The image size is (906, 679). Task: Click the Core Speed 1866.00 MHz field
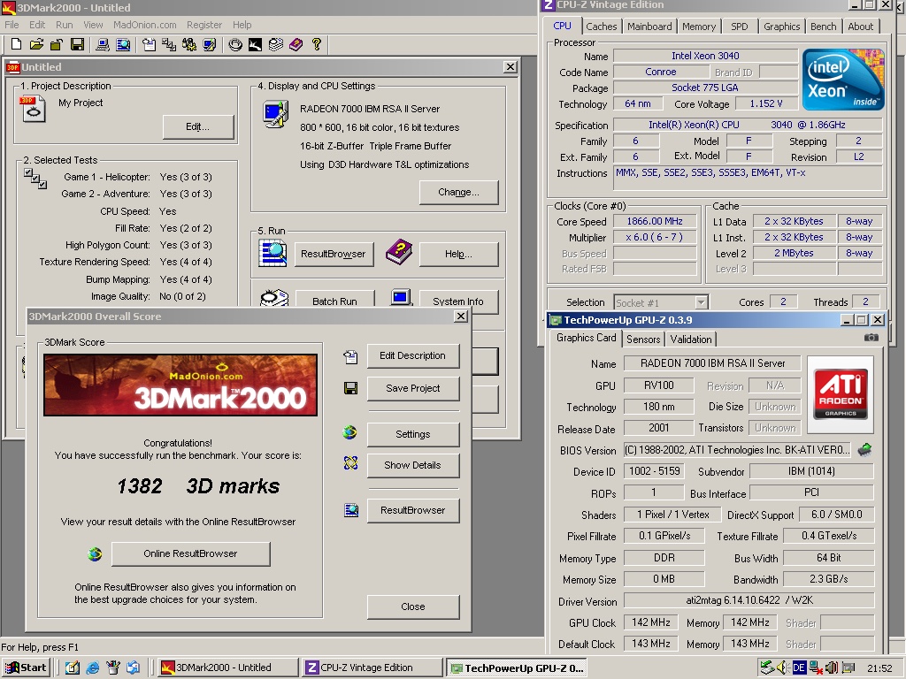tap(654, 222)
